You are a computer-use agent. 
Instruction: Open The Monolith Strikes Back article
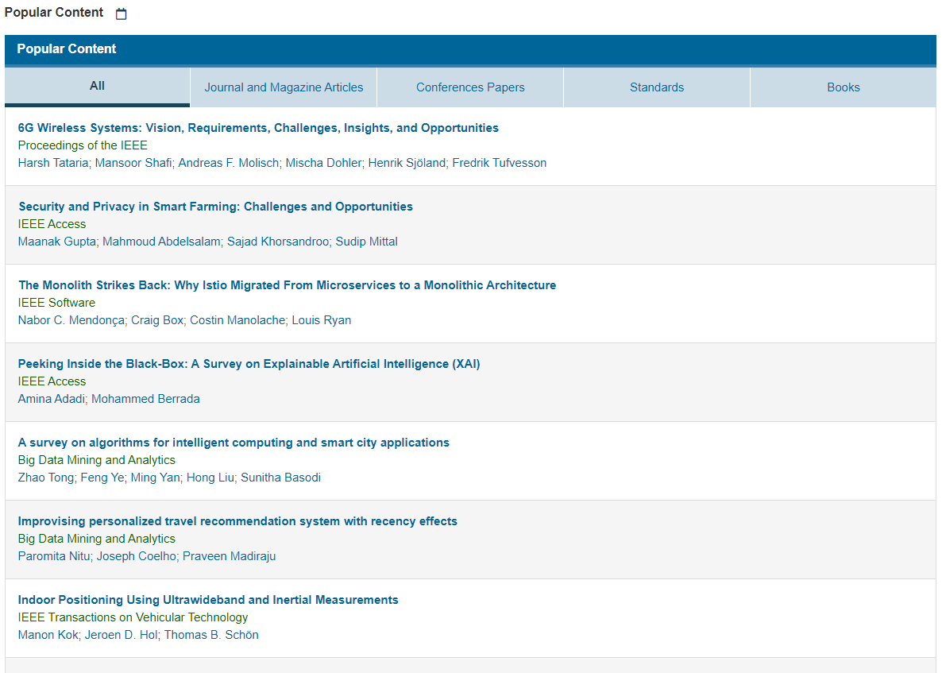click(x=288, y=285)
